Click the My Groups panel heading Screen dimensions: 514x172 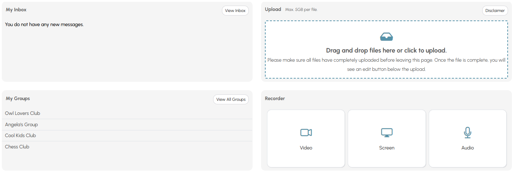(x=18, y=98)
